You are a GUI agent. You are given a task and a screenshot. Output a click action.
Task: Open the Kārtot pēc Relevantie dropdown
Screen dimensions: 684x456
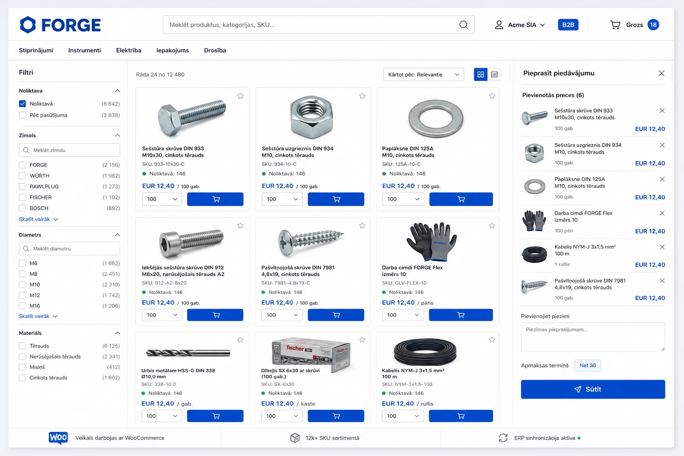pyautogui.click(x=423, y=74)
